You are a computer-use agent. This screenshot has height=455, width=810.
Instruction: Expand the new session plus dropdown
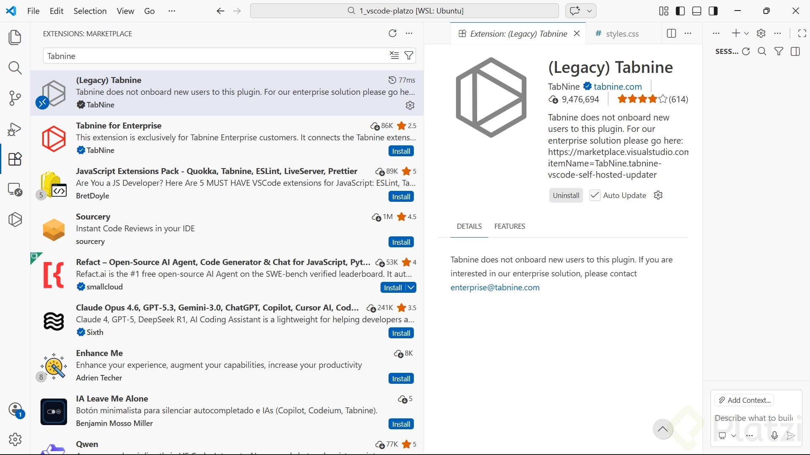tap(746, 34)
